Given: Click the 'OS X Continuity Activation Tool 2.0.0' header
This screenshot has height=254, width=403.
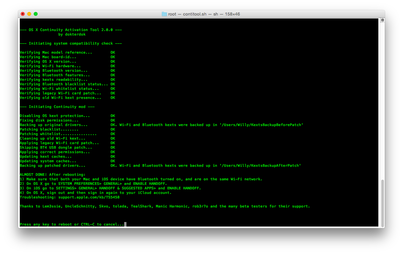Looking at the screenshot, I should coord(71,30).
